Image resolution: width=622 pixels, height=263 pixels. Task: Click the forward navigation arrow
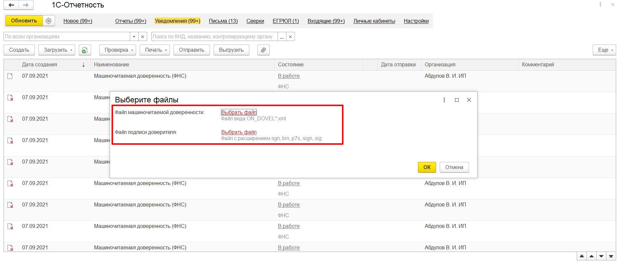(x=26, y=5)
